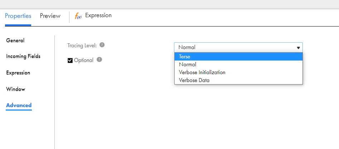Uncheck the Optional checkbox

click(70, 60)
